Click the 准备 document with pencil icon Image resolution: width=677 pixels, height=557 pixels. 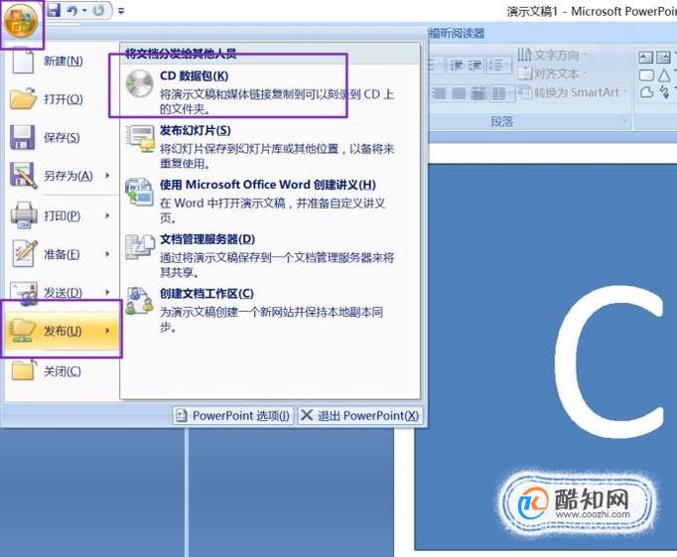pyautogui.click(x=24, y=253)
